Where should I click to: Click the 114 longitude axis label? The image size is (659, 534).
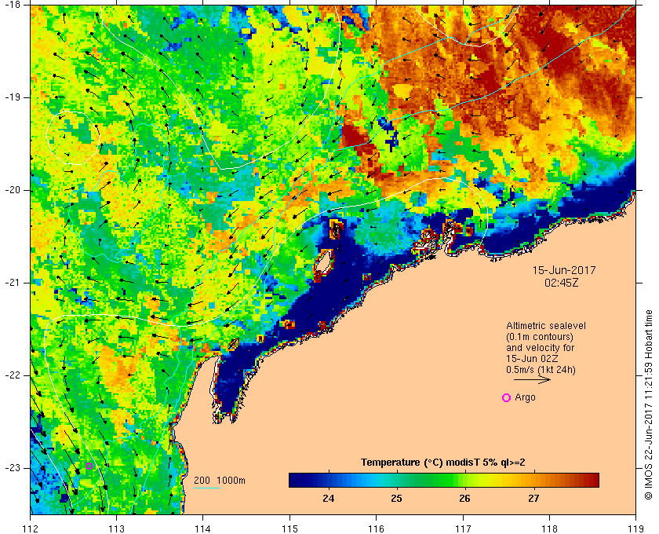[203, 529]
